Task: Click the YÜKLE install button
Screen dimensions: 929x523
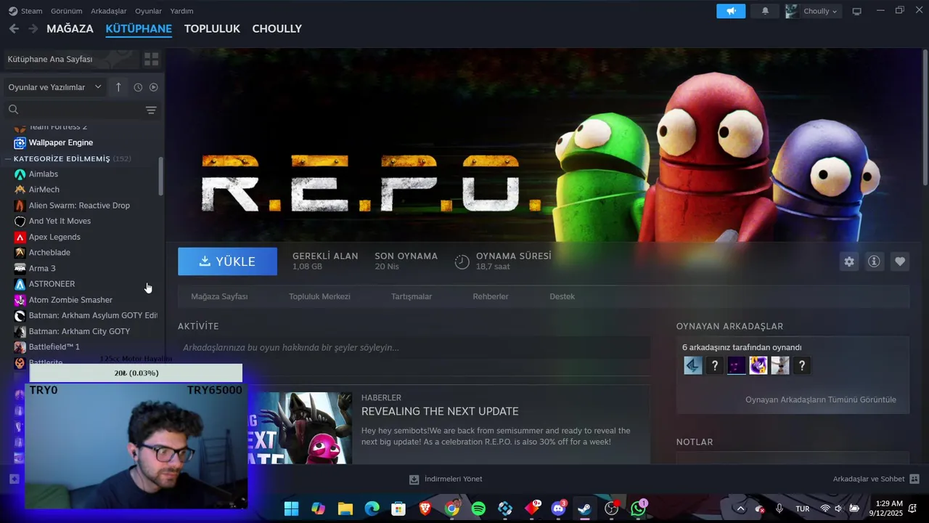Action: pos(227,261)
